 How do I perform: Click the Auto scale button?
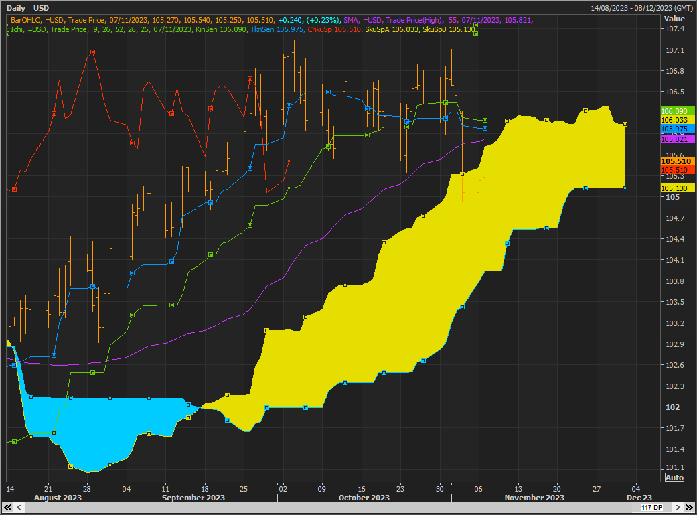[x=674, y=477]
